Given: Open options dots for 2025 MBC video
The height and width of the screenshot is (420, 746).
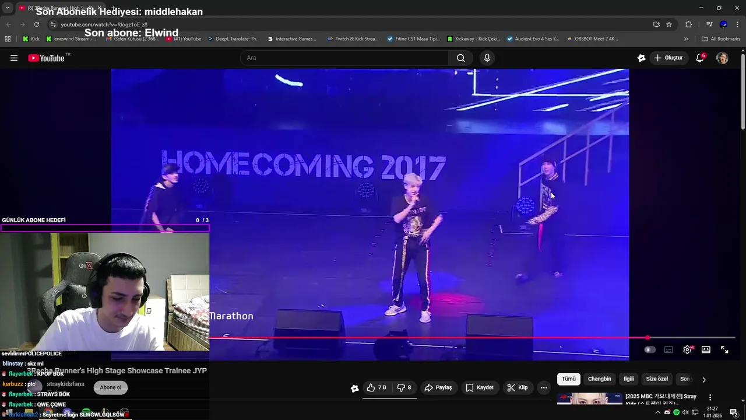Looking at the screenshot, I should click(x=710, y=397).
